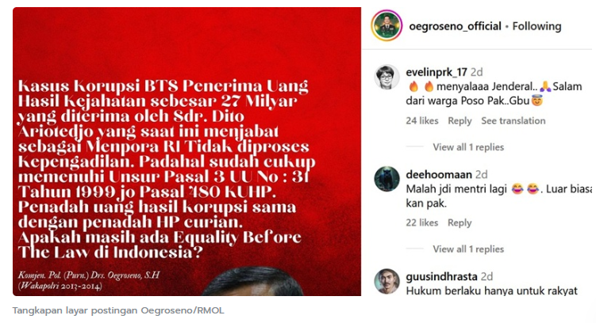Viewport: 596px width, 323px height.
Task: Open oegroseno_official profile picture
Action: [386, 26]
